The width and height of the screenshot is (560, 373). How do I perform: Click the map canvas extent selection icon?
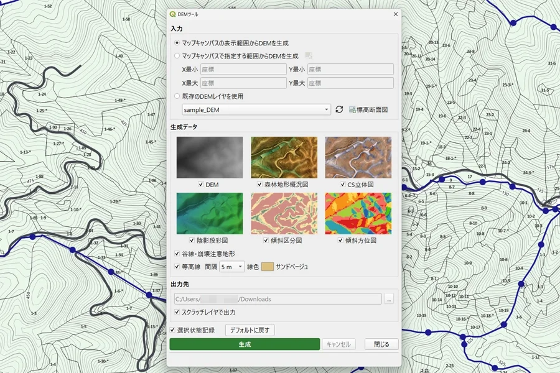coord(309,56)
